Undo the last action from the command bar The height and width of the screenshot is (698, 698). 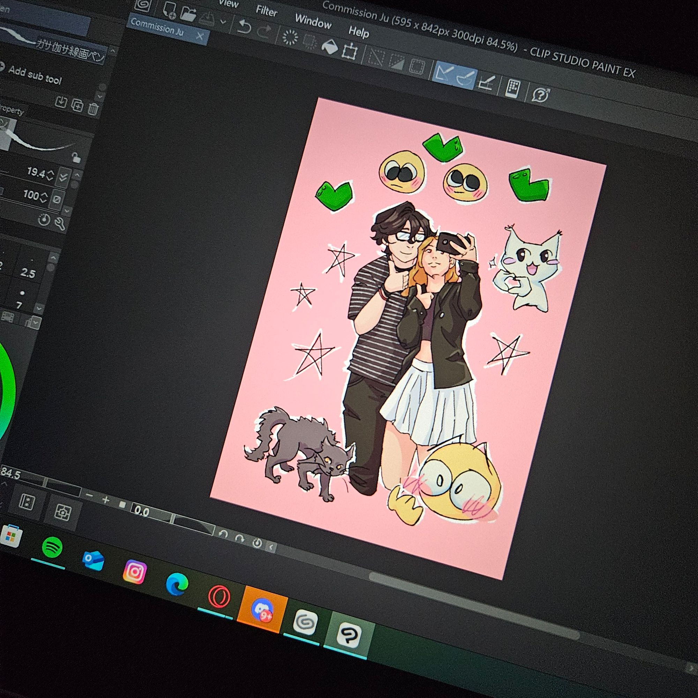coord(244,26)
